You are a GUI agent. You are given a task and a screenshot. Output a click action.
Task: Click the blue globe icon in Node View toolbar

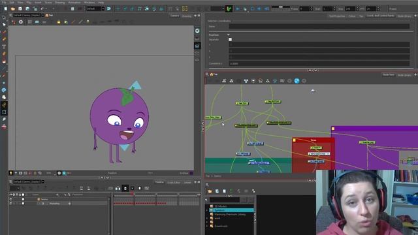[x=297, y=81]
